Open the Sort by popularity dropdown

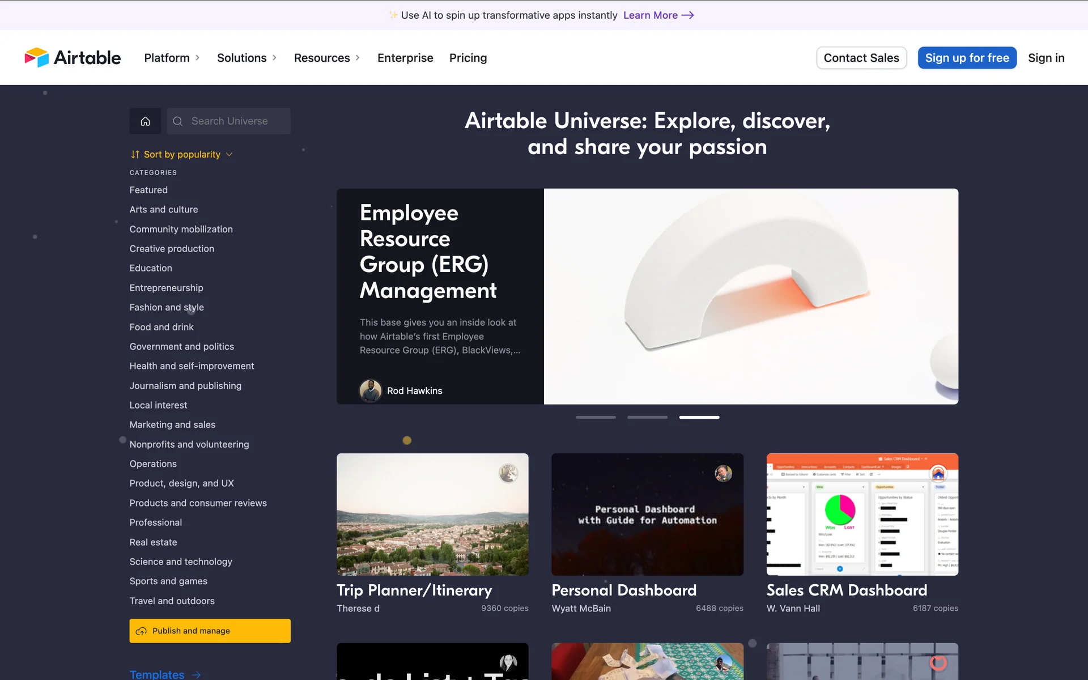coord(181,154)
